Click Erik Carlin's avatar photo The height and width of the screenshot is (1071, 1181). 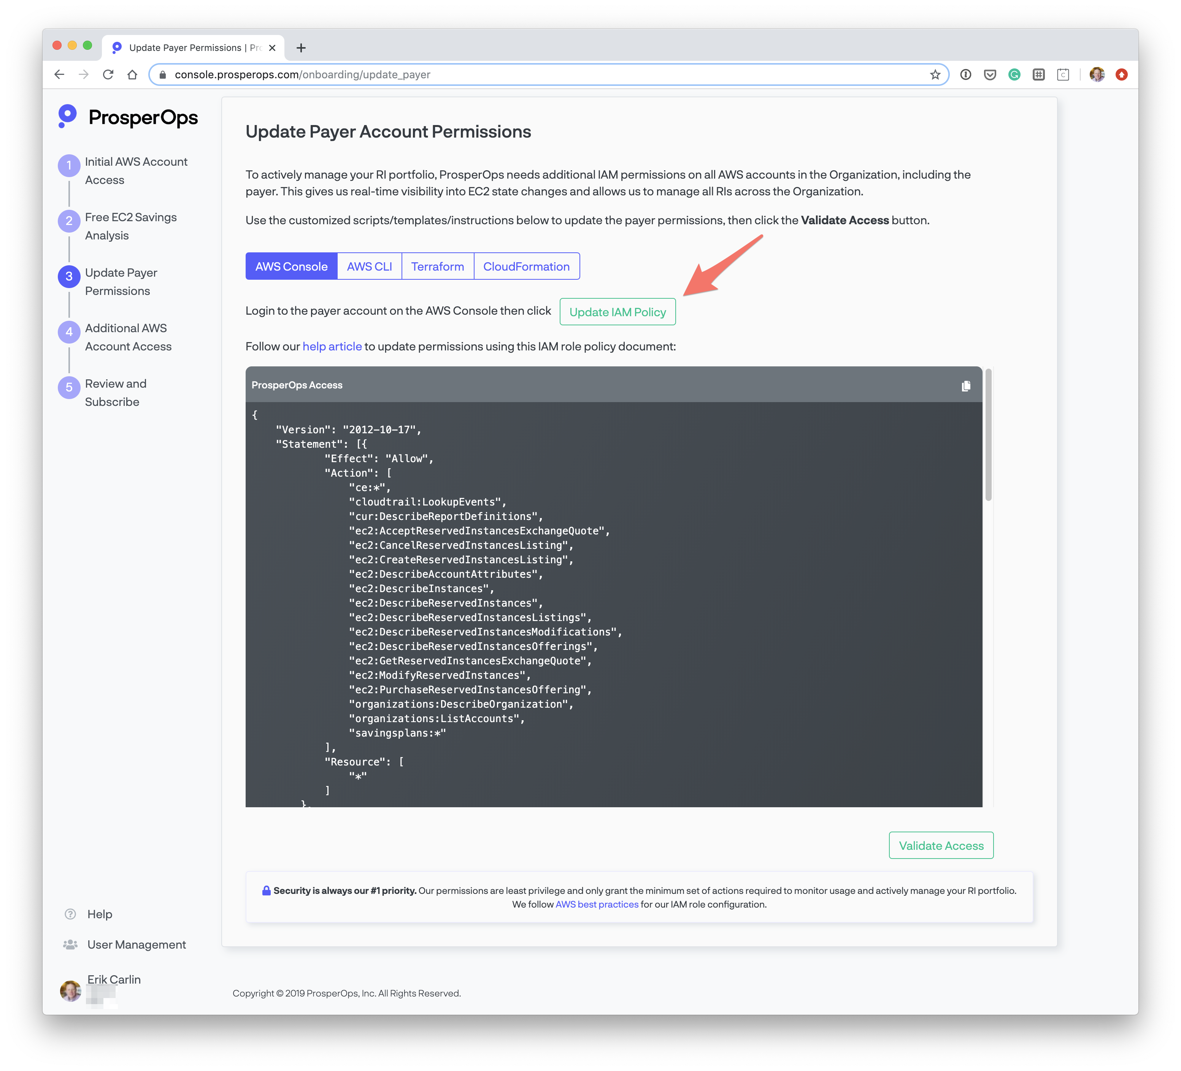(x=70, y=991)
